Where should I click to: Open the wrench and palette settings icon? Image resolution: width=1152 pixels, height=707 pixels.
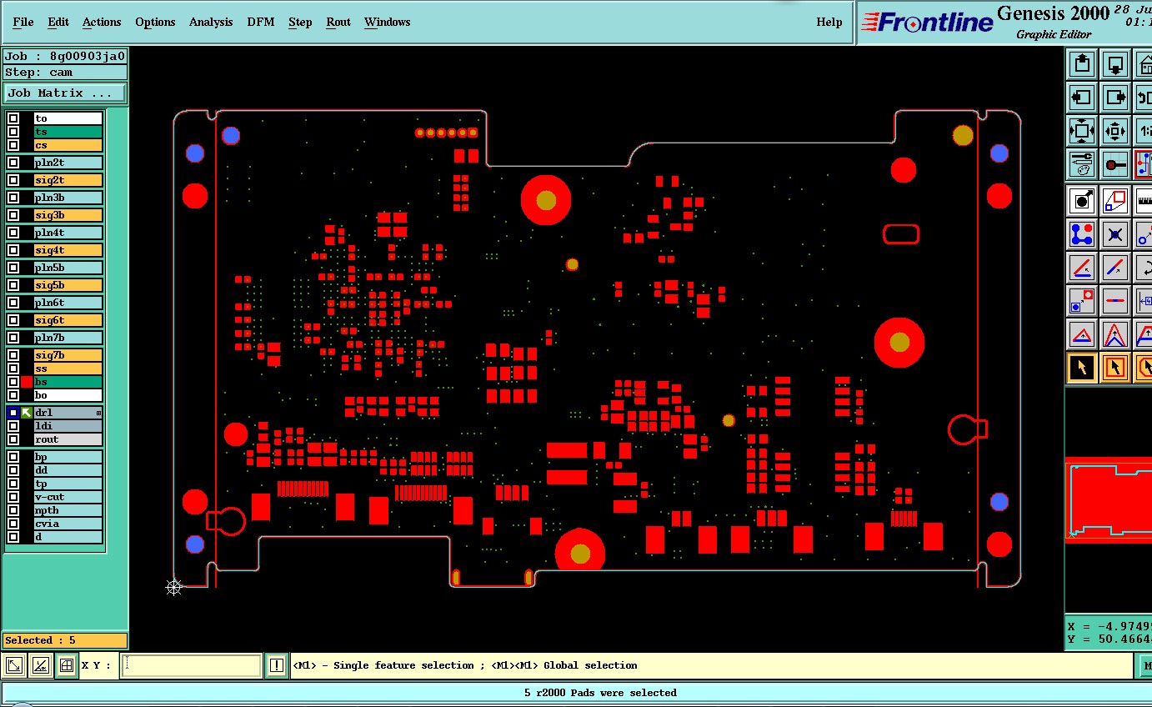click(1082, 164)
